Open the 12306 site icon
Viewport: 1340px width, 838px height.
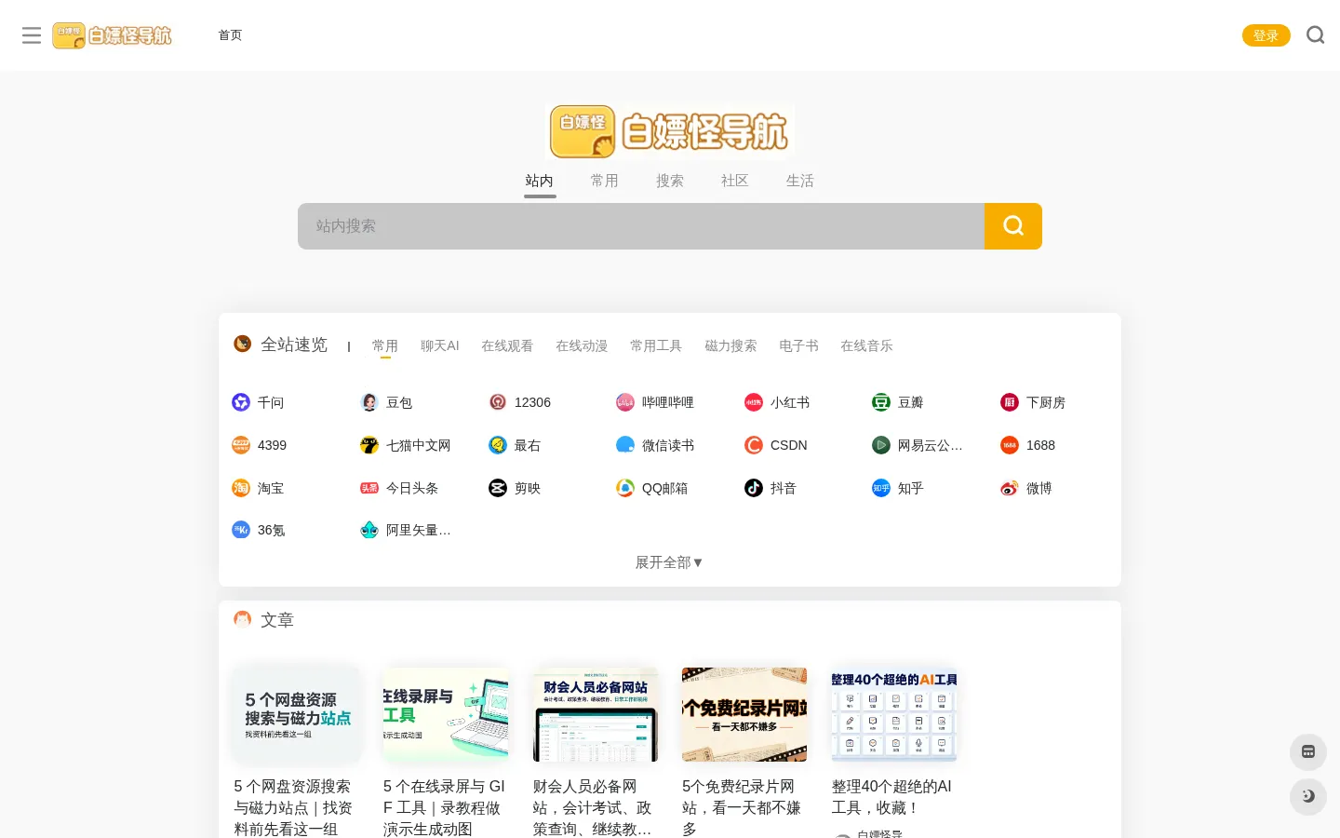pyautogui.click(x=498, y=402)
